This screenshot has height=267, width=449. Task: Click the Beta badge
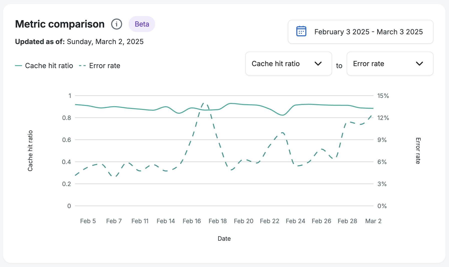[x=142, y=24]
